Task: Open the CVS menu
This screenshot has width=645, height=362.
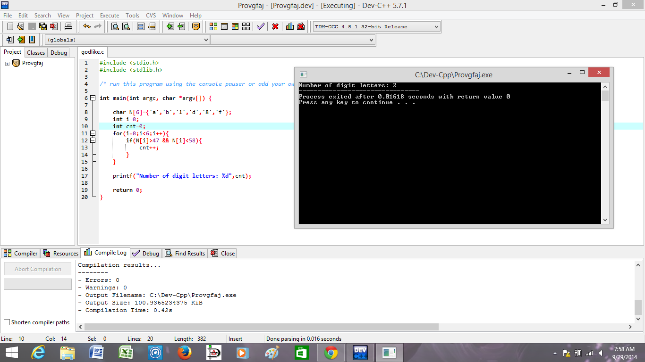Action: pos(151,15)
